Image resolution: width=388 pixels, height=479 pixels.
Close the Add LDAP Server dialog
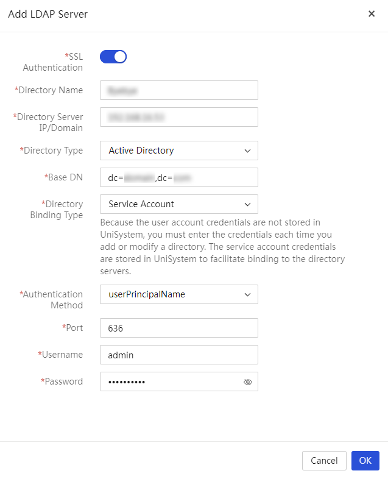(x=371, y=14)
